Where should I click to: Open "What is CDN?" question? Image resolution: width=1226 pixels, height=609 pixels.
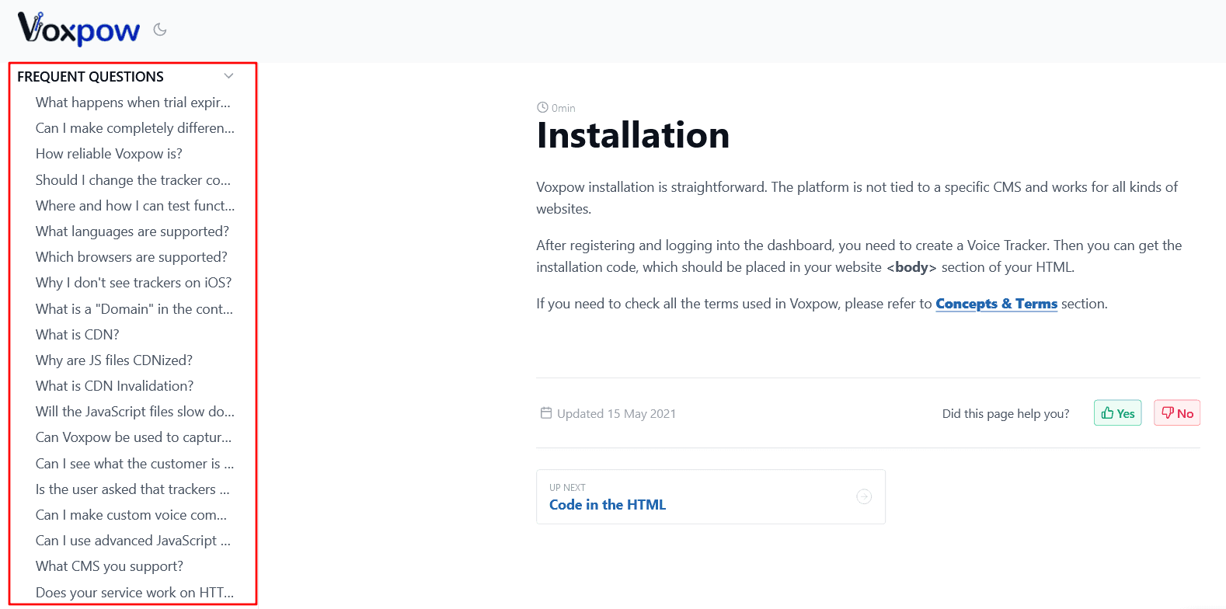[x=78, y=335]
